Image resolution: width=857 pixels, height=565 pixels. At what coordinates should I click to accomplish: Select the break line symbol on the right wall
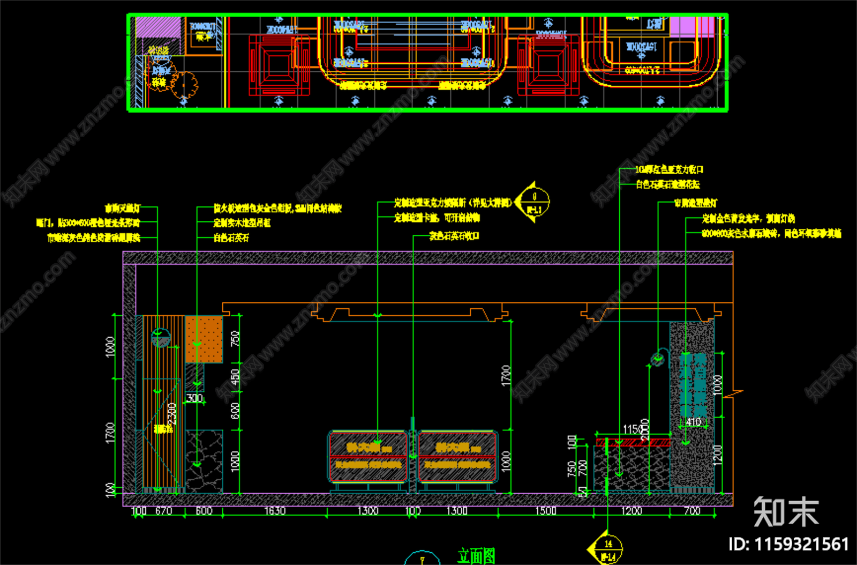(x=733, y=395)
